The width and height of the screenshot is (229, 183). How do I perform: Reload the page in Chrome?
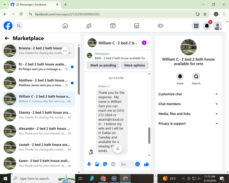click(x=21, y=14)
